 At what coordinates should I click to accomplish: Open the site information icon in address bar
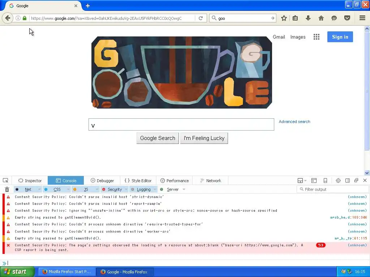click(18, 18)
